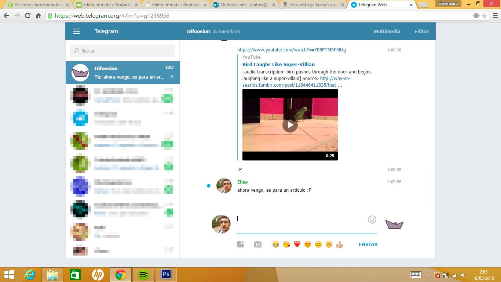This screenshot has width=501, height=282.
Task: Insert the red heart emoji
Action: 297,244
